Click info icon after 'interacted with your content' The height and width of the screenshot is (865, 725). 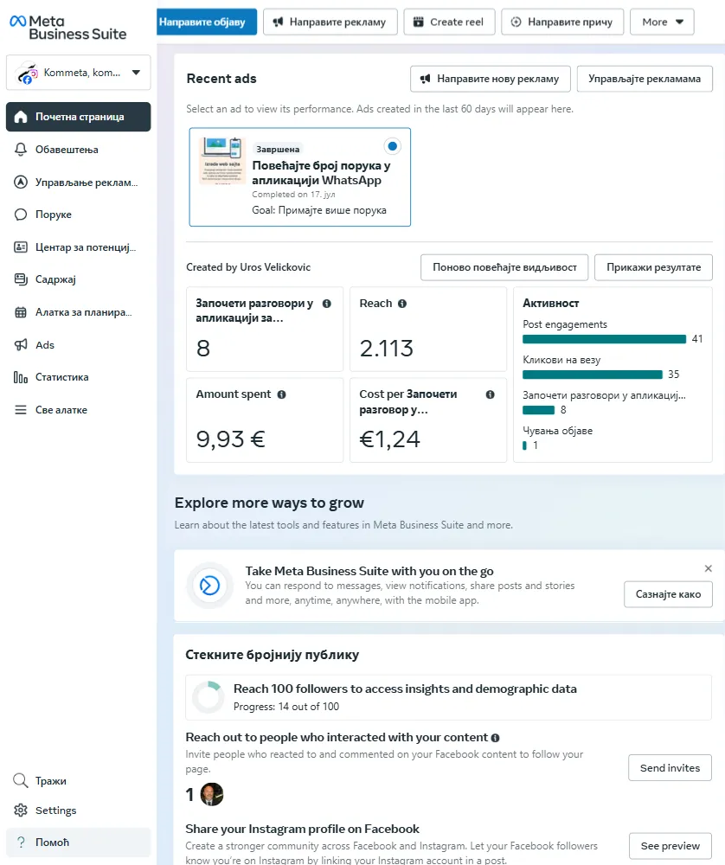495,738
